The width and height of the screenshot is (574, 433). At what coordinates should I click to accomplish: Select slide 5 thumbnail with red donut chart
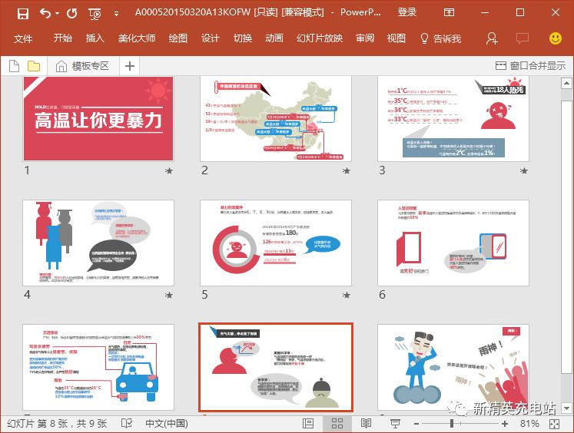(275, 244)
